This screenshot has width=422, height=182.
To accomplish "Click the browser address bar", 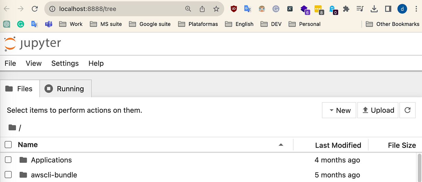I will point(121,9).
